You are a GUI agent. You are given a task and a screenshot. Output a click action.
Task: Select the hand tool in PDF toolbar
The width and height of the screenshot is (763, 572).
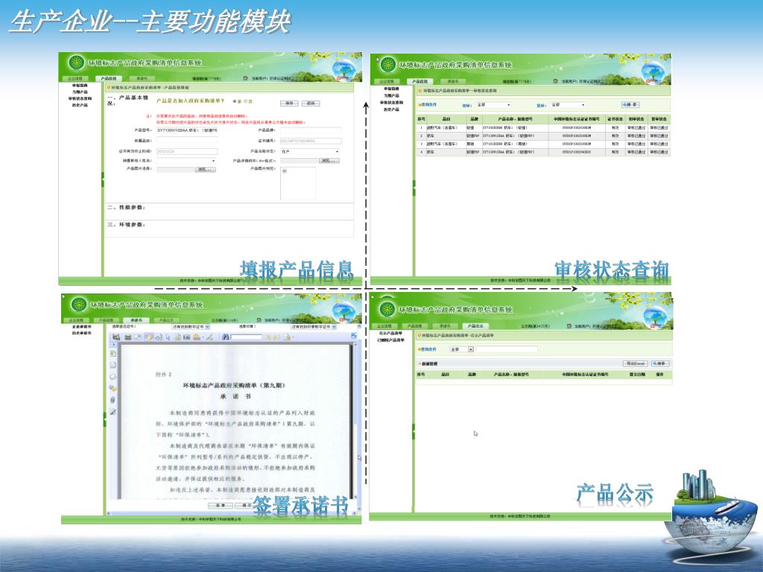149,337
